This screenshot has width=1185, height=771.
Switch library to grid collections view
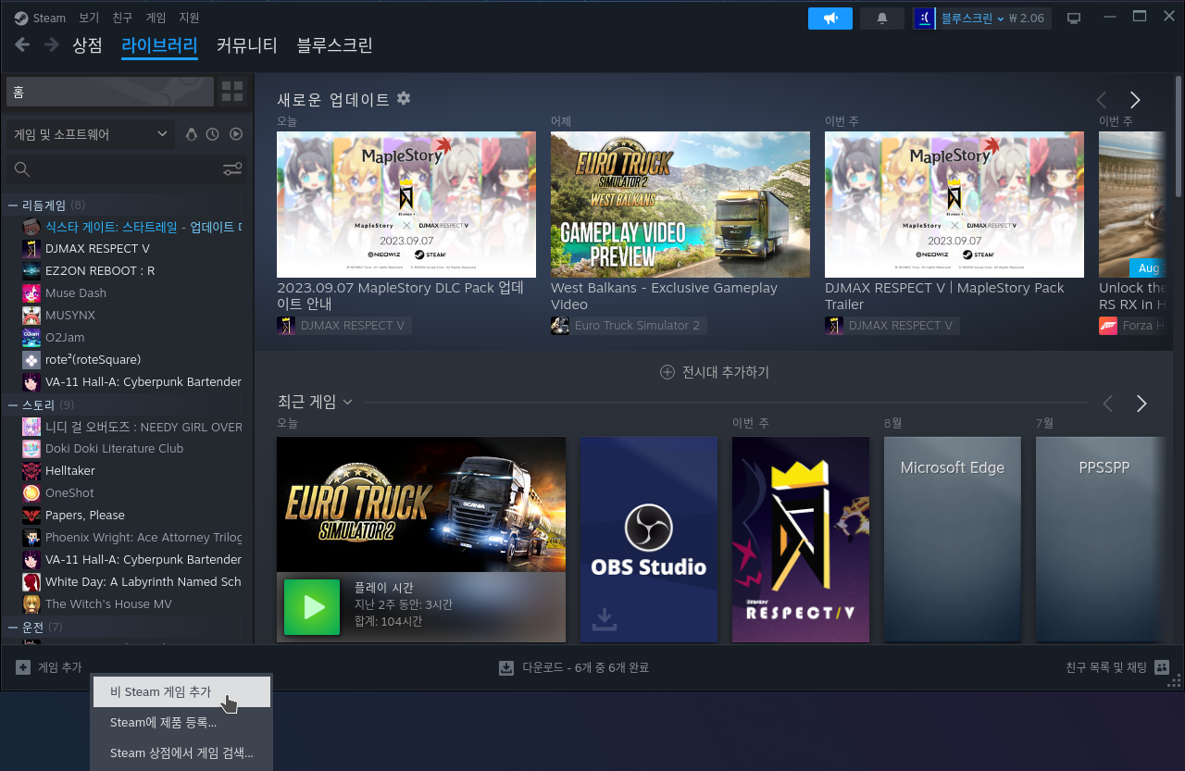coord(232,92)
